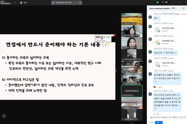Click the green encryption shield icon

click(158, 2)
